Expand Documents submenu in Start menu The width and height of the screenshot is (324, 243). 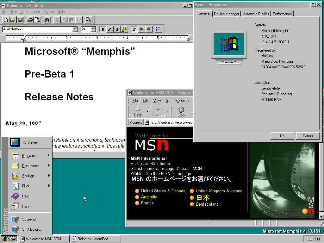click(30, 166)
